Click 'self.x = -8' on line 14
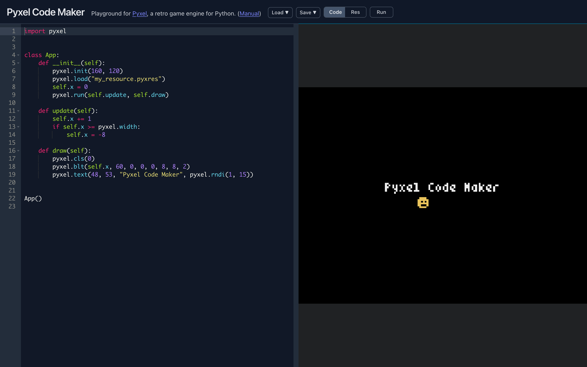 click(86, 135)
